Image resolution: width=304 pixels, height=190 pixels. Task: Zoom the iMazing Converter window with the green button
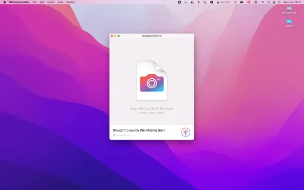tap(118, 36)
